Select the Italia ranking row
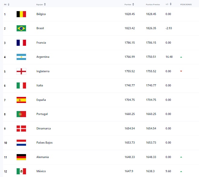This screenshot has width=199, height=177. point(101,85)
